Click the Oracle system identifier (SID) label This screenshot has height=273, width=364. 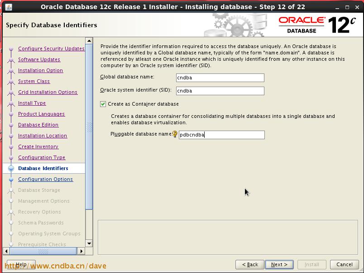(136, 90)
